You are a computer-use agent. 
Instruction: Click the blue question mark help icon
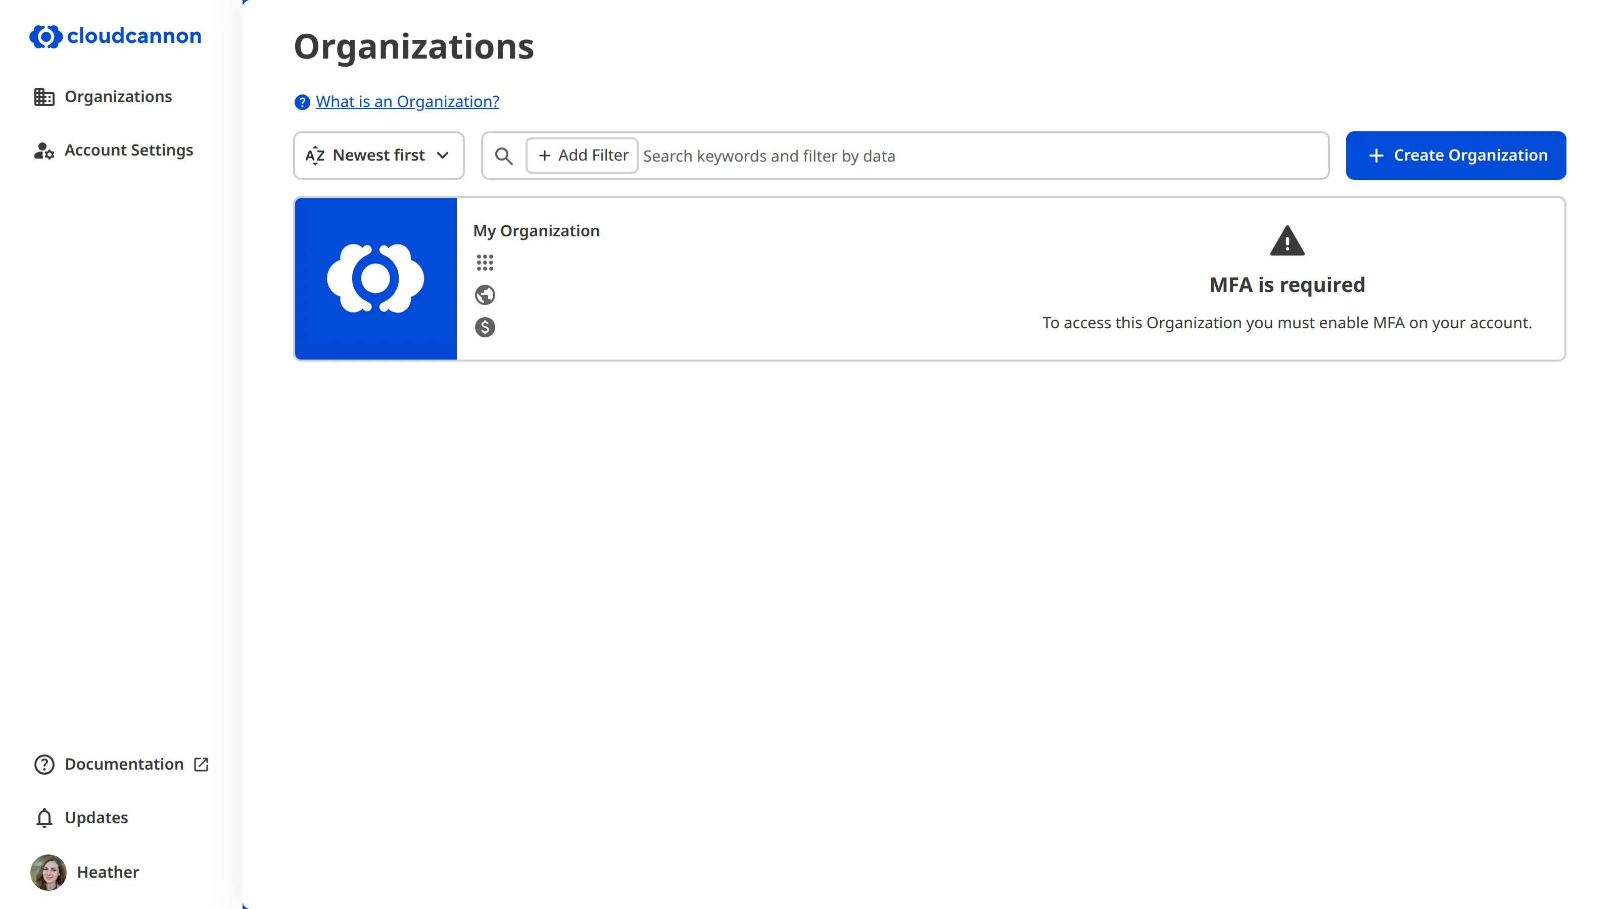click(302, 102)
